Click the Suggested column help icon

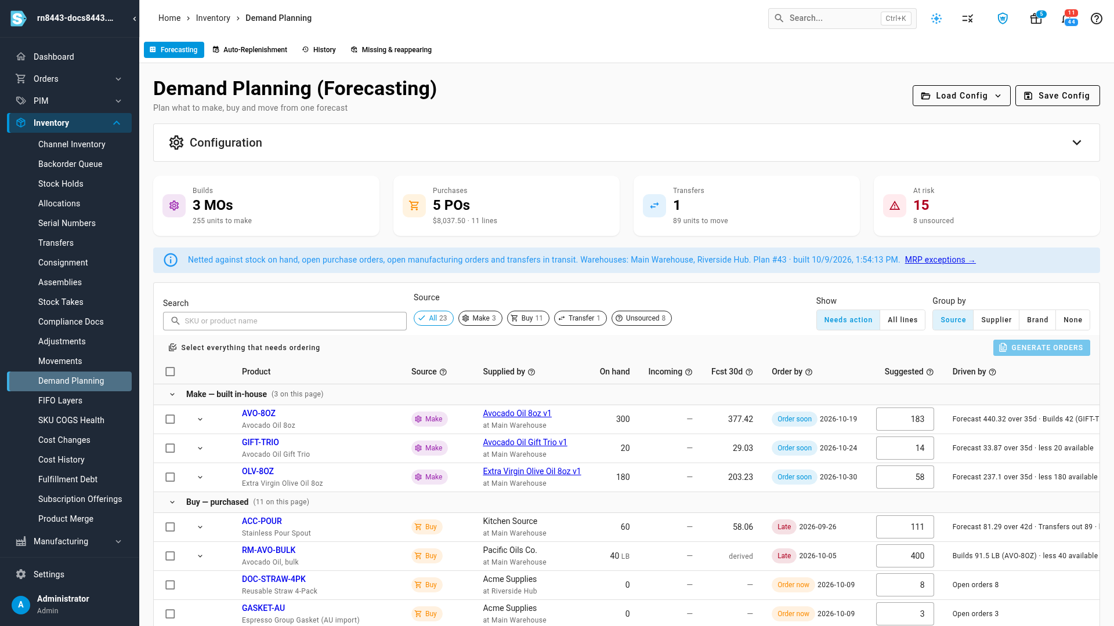(930, 372)
